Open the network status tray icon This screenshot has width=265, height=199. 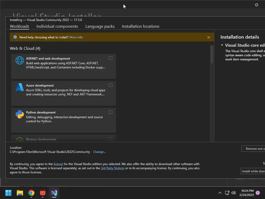point(227,193)
